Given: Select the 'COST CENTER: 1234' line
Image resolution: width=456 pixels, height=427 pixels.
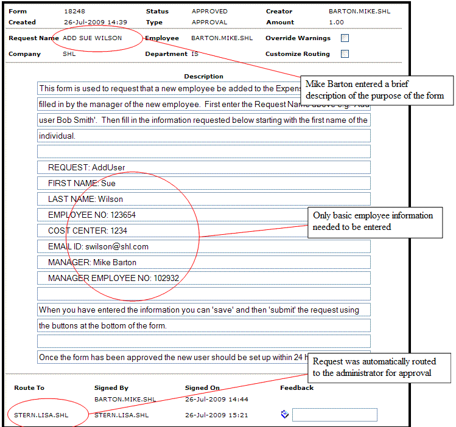Looking at the screenshot, I should (x=203, y=231).
